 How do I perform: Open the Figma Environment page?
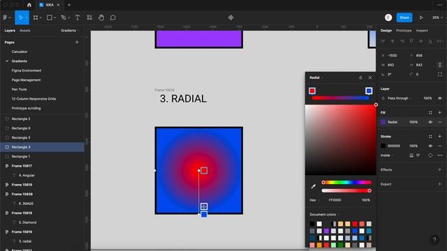tap(27, 70)
